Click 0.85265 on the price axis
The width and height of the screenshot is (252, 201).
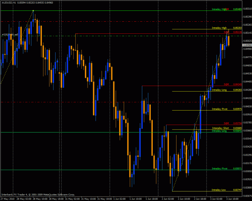coord(248,25)
